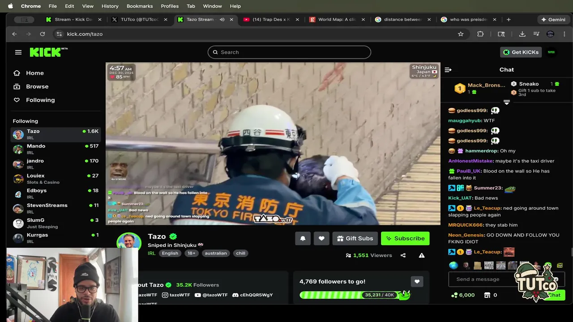Click the Gemini button in Chrome

pos(553,19)
